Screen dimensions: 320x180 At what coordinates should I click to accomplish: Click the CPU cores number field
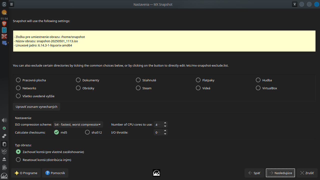[x=158, y=124]
